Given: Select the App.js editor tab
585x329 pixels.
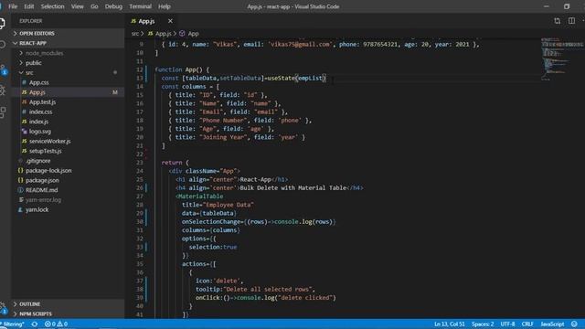Looking at the screenshot, I should coord(151,21).
